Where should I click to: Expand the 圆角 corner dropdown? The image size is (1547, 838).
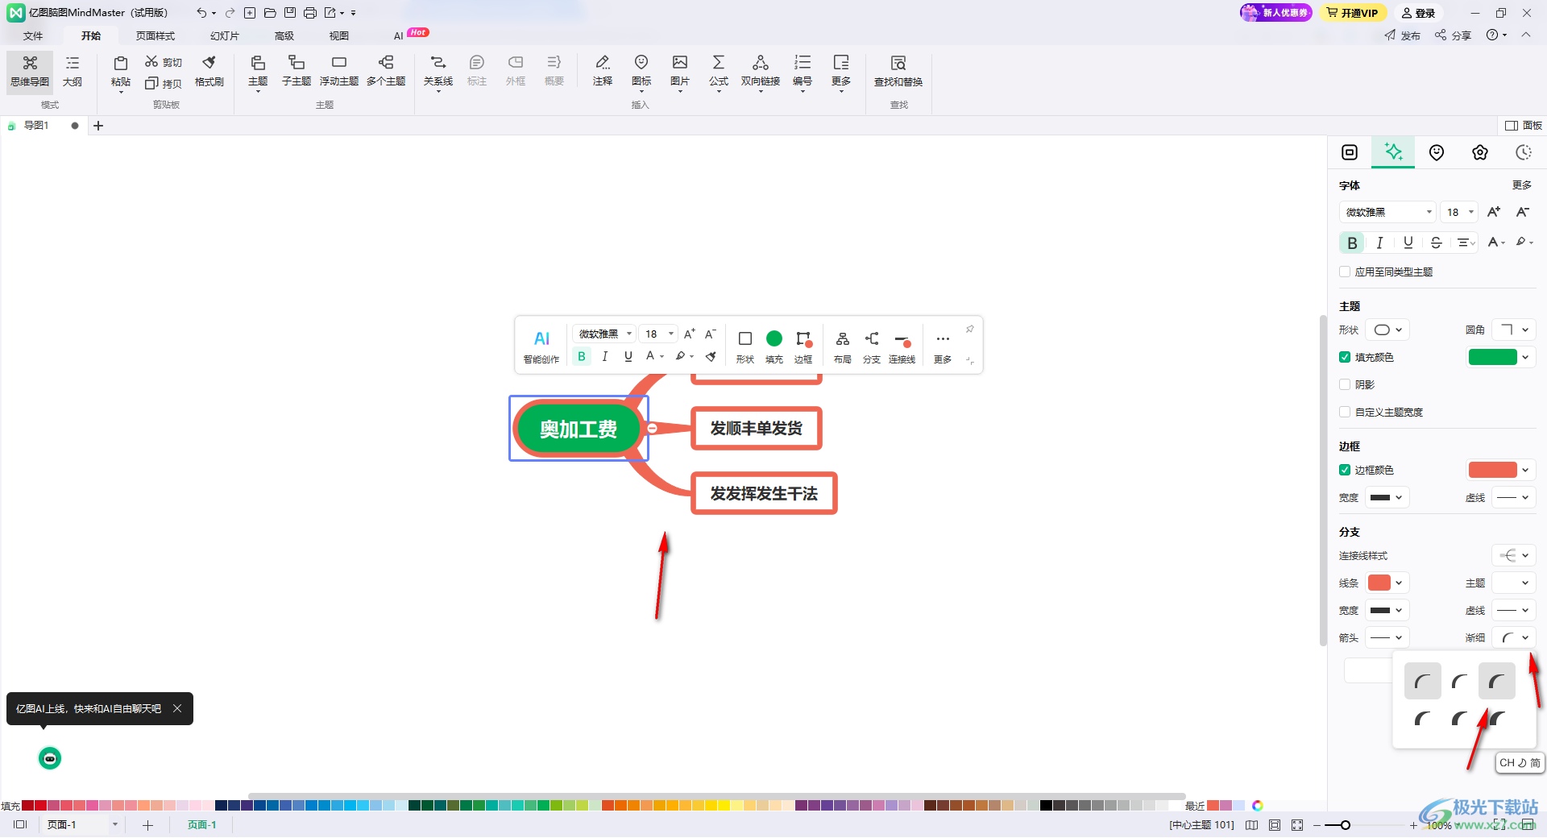tap(1513, 330)
